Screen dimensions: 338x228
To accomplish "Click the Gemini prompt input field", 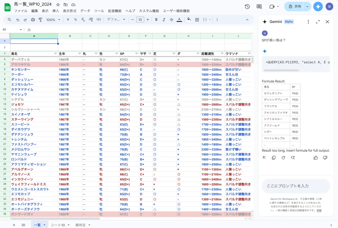I will tap(295, 186).
